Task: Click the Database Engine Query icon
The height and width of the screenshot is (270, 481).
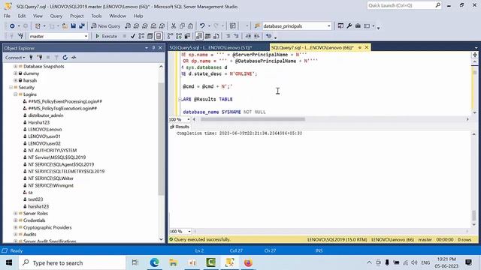Action: point(128,26)
